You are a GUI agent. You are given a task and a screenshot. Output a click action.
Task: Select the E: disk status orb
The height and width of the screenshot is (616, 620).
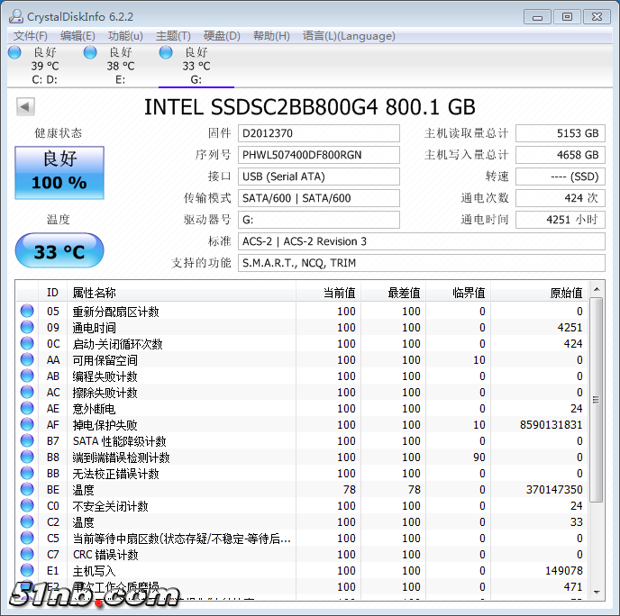(90, 52)
